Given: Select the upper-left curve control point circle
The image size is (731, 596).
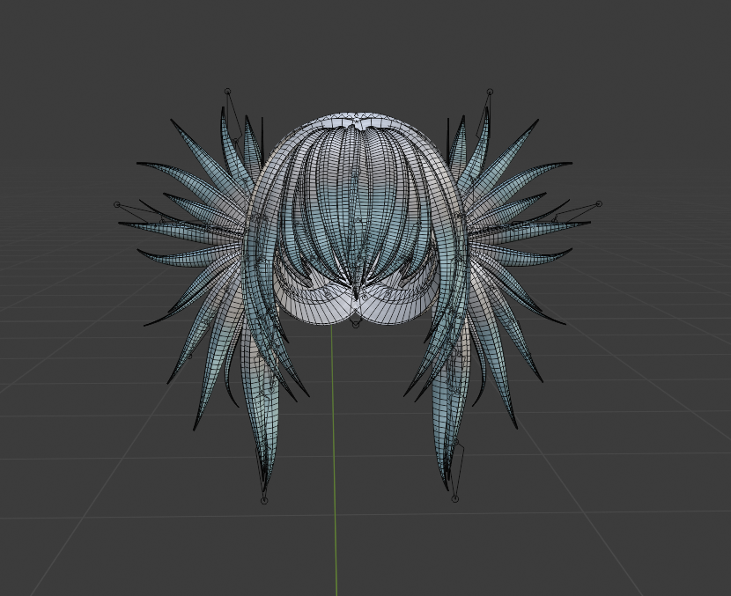Looking at the screenshot, I should coord(227,91).
